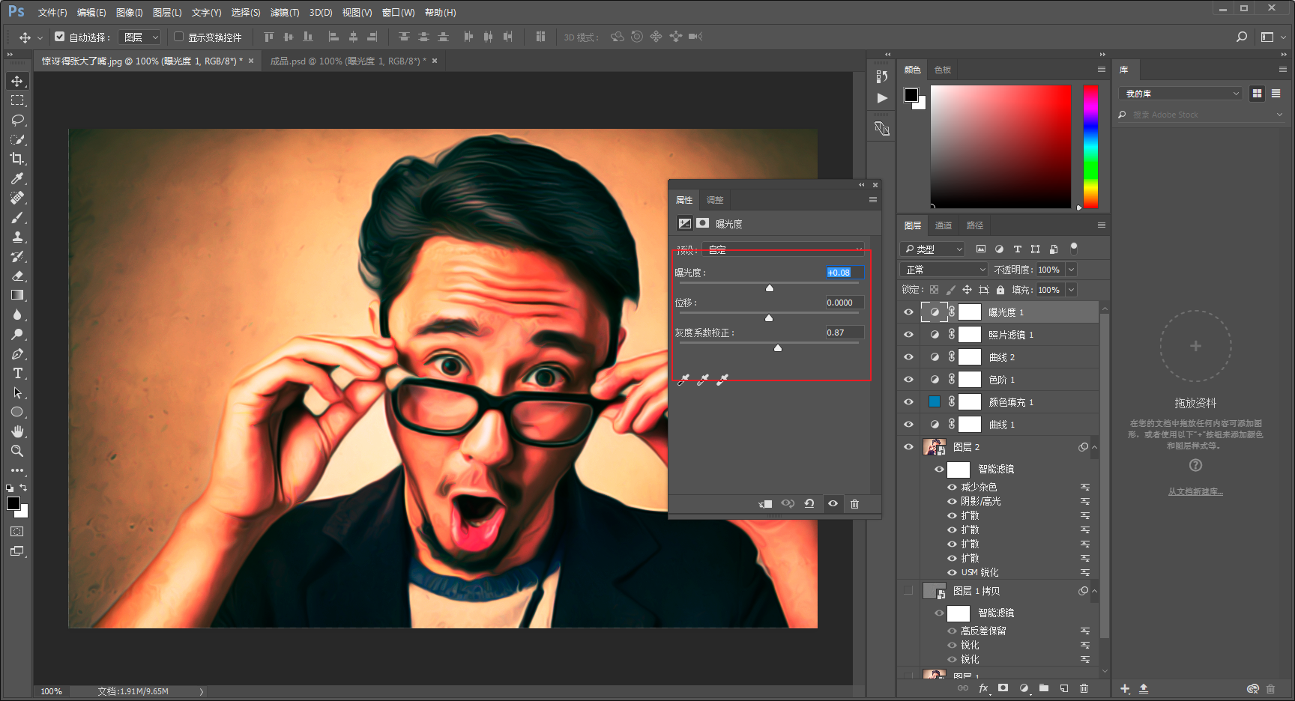Image resolution: width=1295 pixels, height=701 pixels.
Task: Toggle Quick Mask mode
Action: (x=17, y=532)
